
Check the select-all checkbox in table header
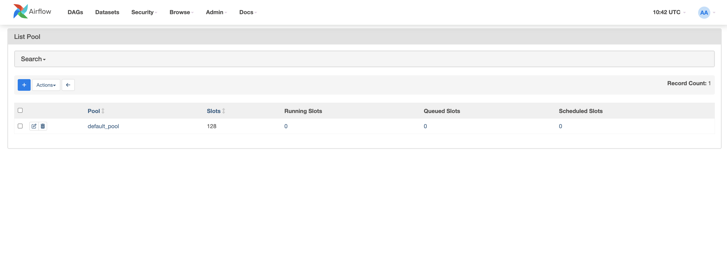(x=20, y=110)
